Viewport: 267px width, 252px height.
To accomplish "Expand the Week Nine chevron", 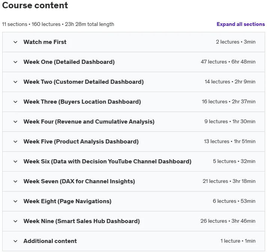I will tap(15, 221).
